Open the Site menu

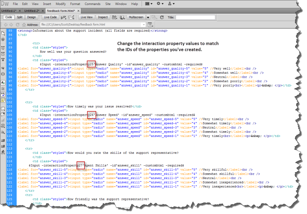pos(108,4)
